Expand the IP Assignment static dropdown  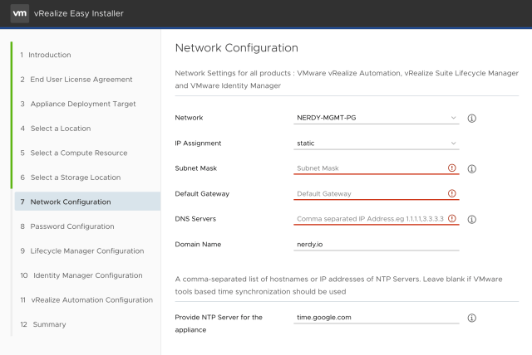click(377, 143)
